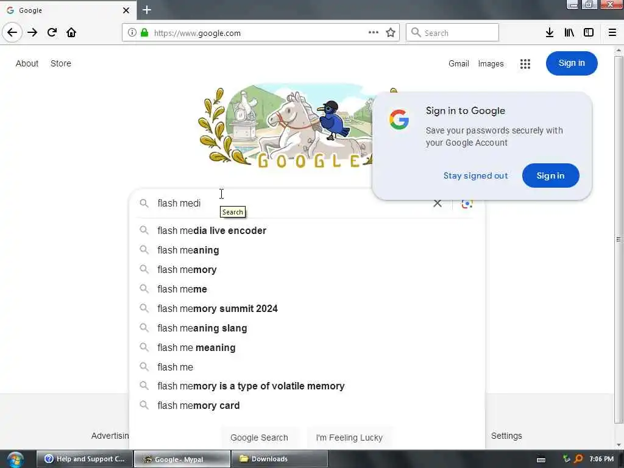624x468 pixels.
Task: Open the browser hamburger menu
Action: (x=612, y=33)
